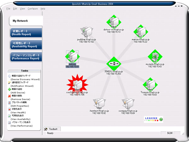The image size is (189, 142).
Task: Open the Health Report button
Action: click(x=26, y=33)
